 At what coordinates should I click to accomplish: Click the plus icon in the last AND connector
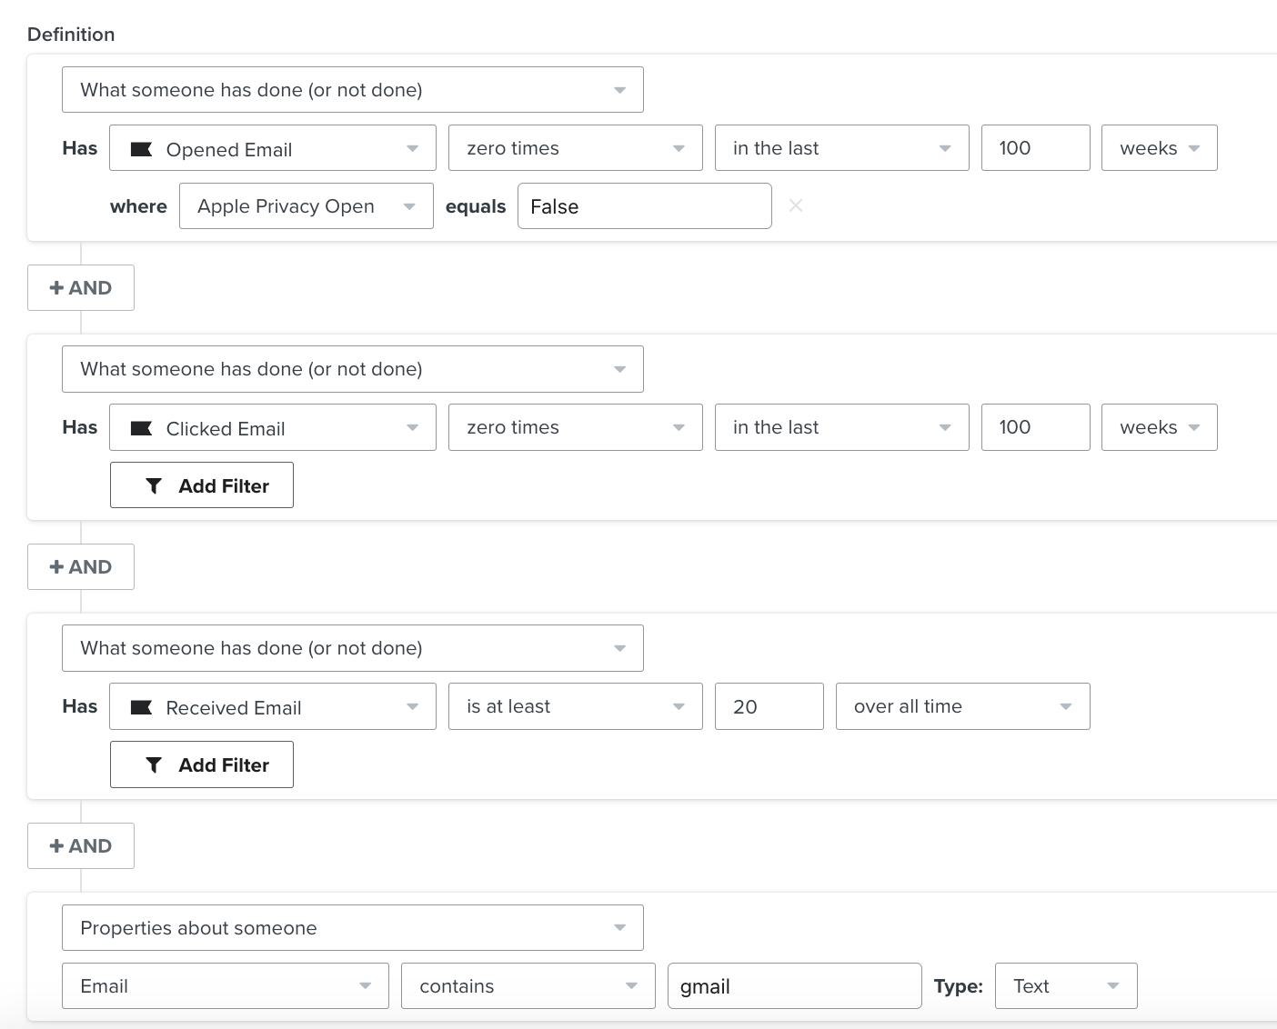(56, 845)
